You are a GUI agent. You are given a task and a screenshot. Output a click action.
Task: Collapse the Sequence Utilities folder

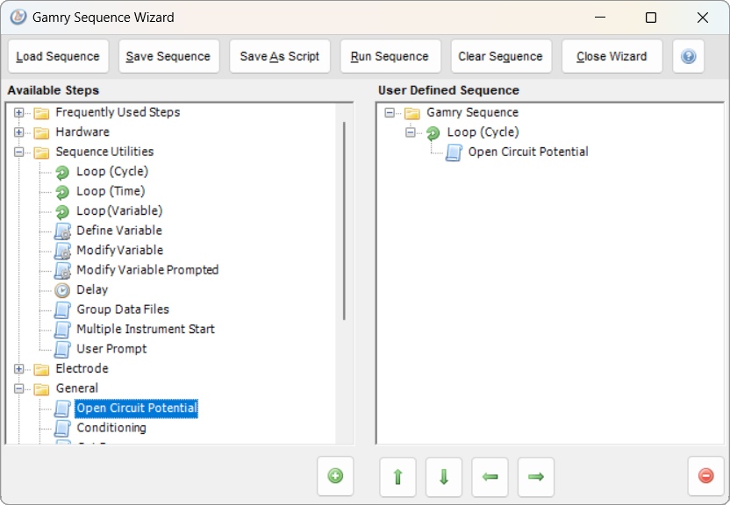point(18,152)
